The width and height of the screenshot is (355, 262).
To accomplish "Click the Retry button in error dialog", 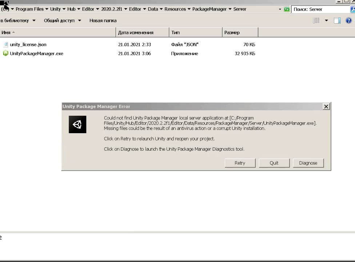I will 240,163.
